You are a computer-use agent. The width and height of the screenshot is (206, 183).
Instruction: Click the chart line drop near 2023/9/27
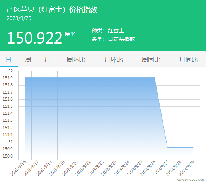pos(161,112)
